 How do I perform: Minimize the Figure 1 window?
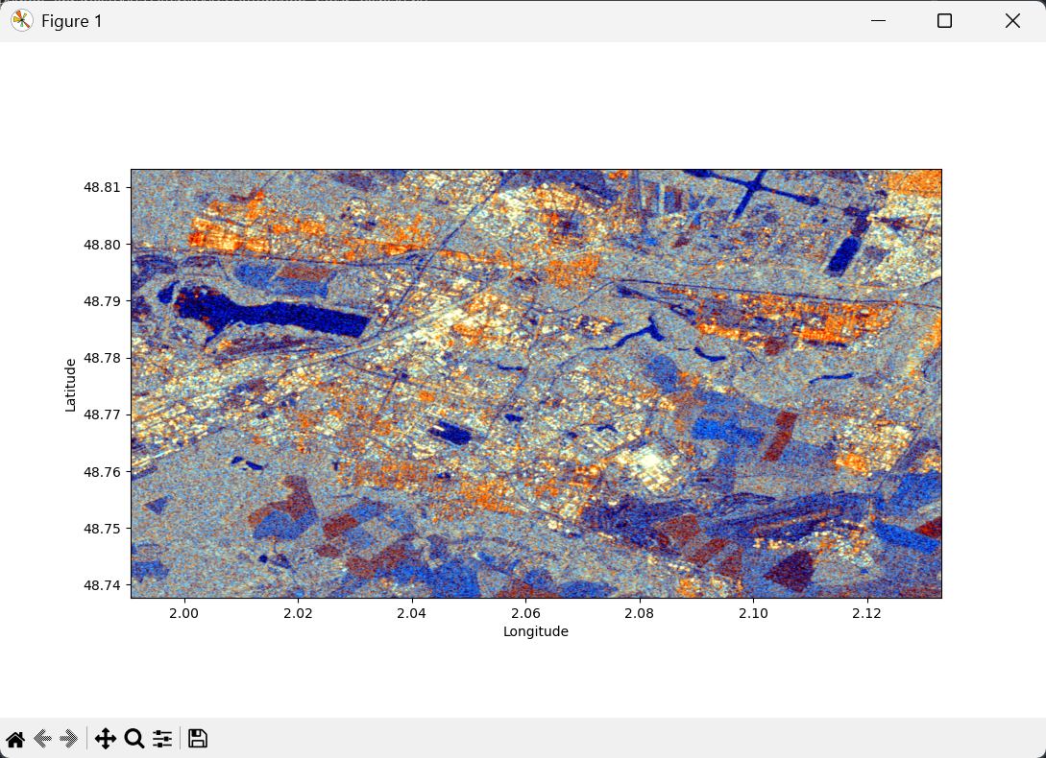[x=878, y=20]
